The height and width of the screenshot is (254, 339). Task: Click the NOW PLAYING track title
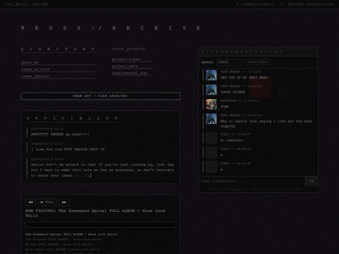point(95,213)
